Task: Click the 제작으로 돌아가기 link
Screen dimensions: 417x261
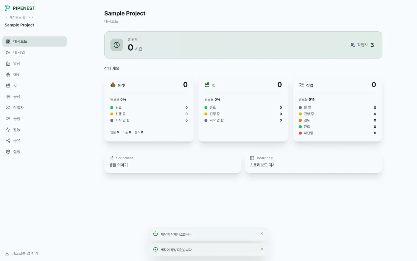Action: pos(20,17)
